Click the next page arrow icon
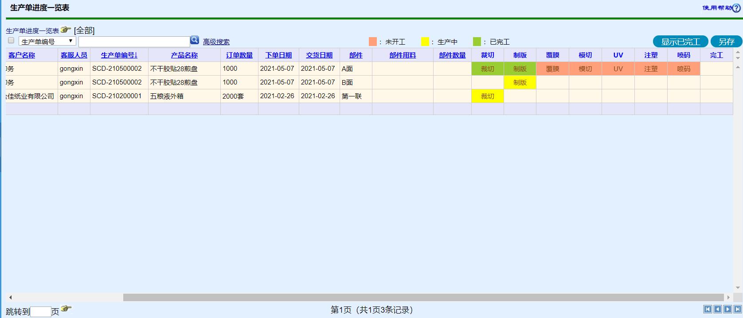This screenshot has height=318, width=743. [x=727, y=310]
